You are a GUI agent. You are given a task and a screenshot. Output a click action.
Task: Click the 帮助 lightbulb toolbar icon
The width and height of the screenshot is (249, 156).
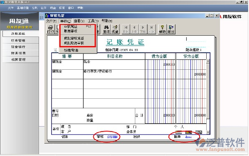pos(162,29)
